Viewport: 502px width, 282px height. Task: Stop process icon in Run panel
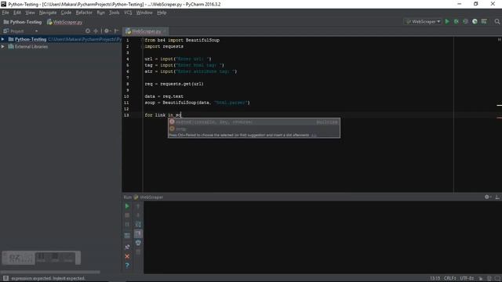[x=127, y=215]
